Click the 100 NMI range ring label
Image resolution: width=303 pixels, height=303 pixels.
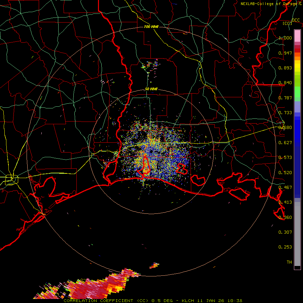(x=151, y=27)
